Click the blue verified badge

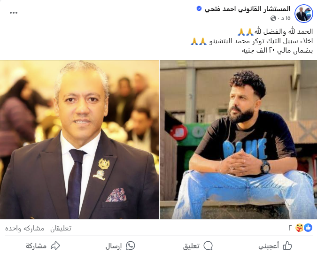point(199,9)
